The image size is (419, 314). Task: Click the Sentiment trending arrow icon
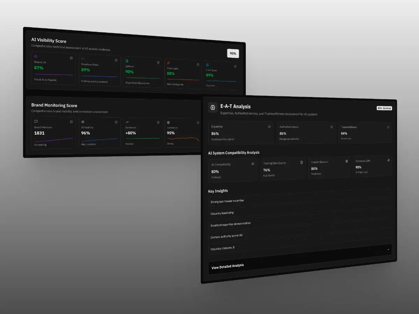click(x=127, y=122)
